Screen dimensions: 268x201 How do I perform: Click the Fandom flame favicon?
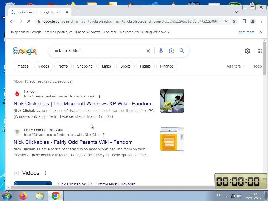[17, 94]
